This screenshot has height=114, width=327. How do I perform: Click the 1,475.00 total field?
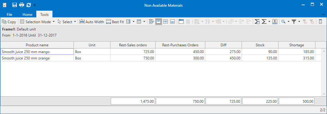tap(133, 101)
